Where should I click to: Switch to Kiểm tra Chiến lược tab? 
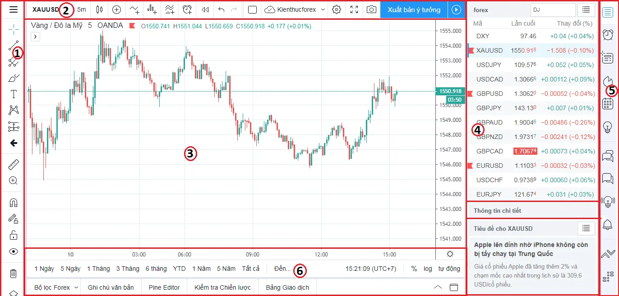(222, 287)
